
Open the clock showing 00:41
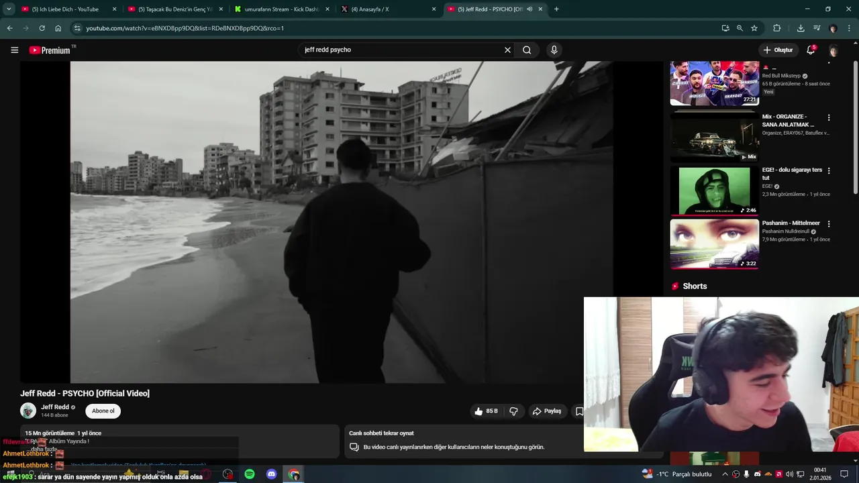[819, 474]
